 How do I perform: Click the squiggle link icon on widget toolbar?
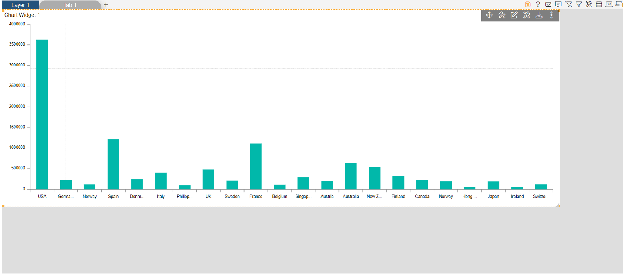click(502, 15)
